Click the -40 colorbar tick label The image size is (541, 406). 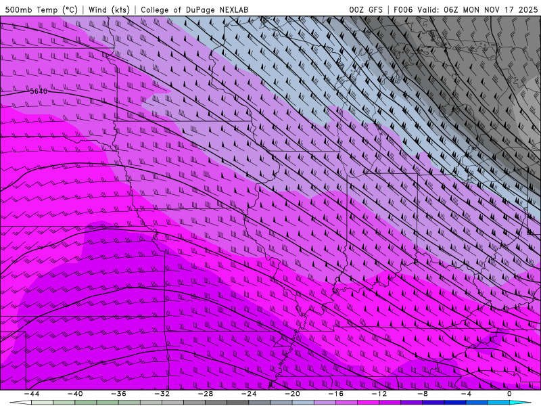tap(75, 394)
